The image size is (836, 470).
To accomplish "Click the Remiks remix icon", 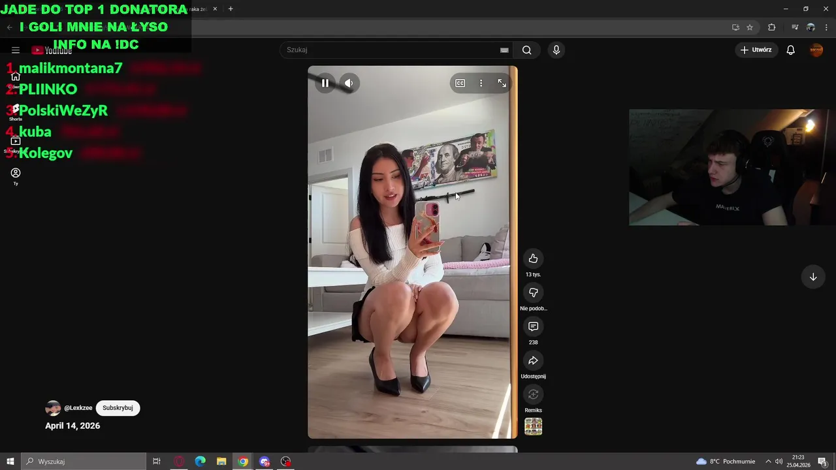I will 533,394.
